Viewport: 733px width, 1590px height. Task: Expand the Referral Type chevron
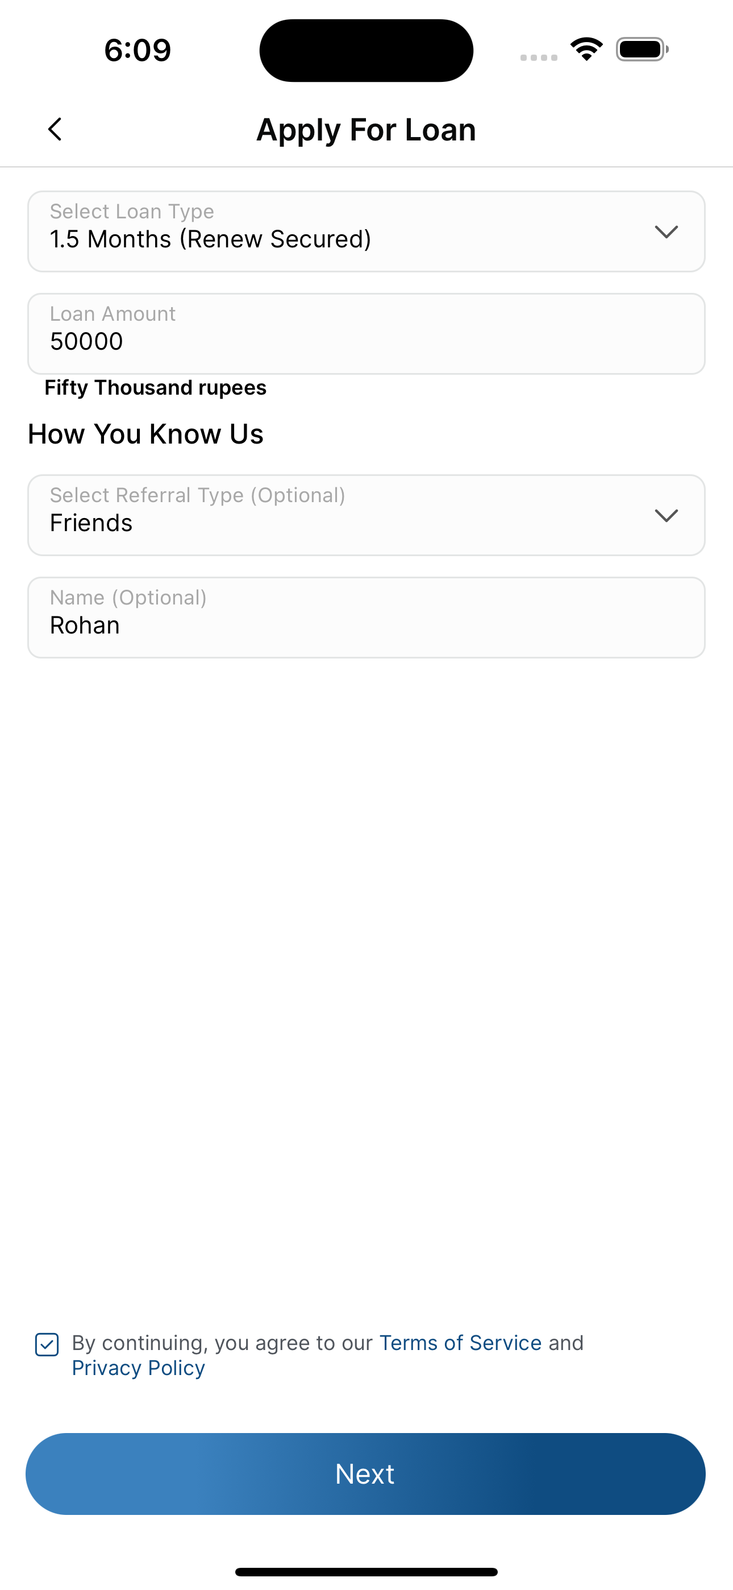[x=667, y=515]
